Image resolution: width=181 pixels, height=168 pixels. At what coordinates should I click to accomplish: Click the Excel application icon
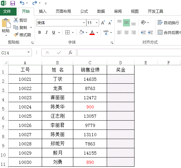[4, 3]
